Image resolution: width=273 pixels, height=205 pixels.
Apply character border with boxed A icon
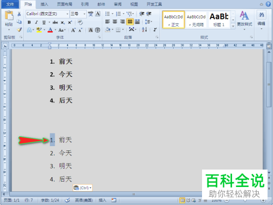(98, 14)
